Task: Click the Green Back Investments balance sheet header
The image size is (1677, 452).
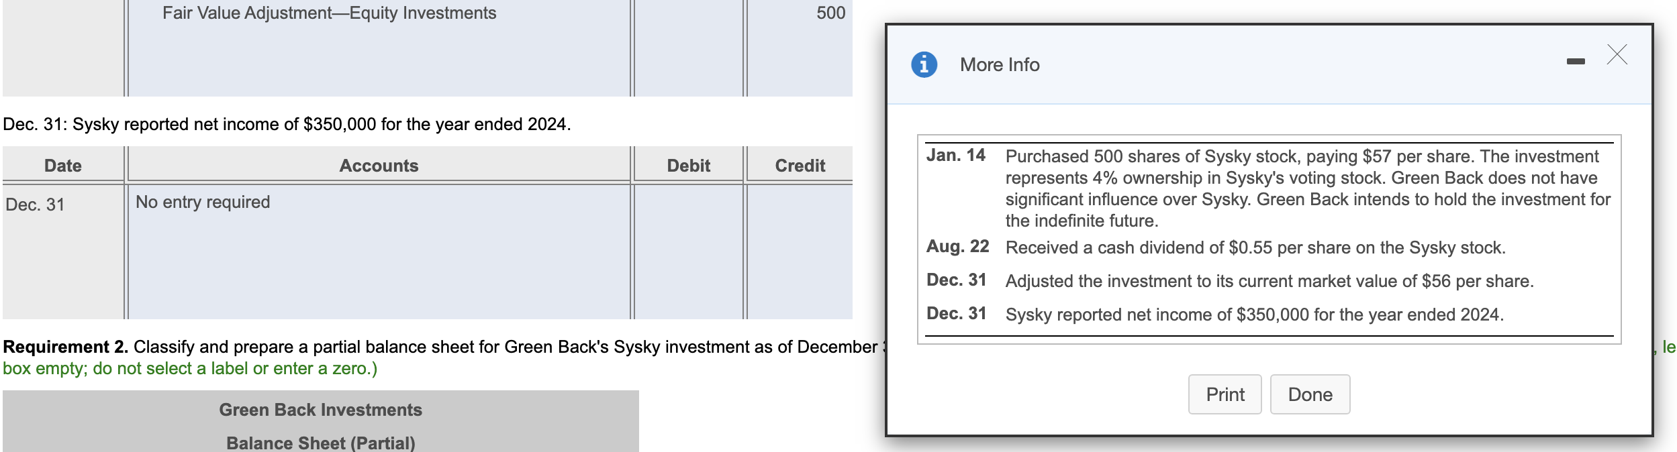Action: click(x=321, y=410)
